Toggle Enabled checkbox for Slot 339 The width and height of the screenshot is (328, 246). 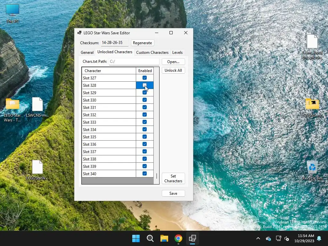coord(144,166)
